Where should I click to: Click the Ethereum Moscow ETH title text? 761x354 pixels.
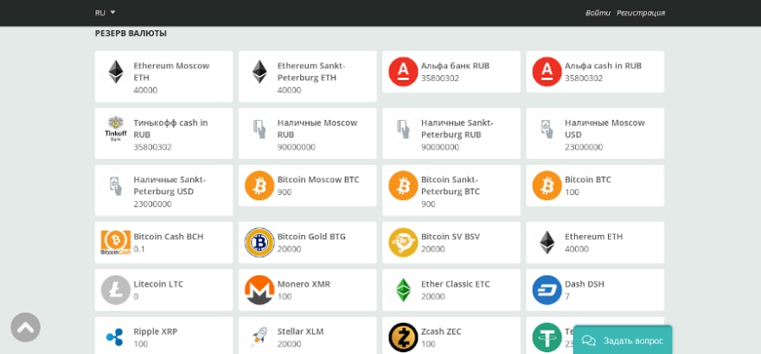click(x=171, y=72)
